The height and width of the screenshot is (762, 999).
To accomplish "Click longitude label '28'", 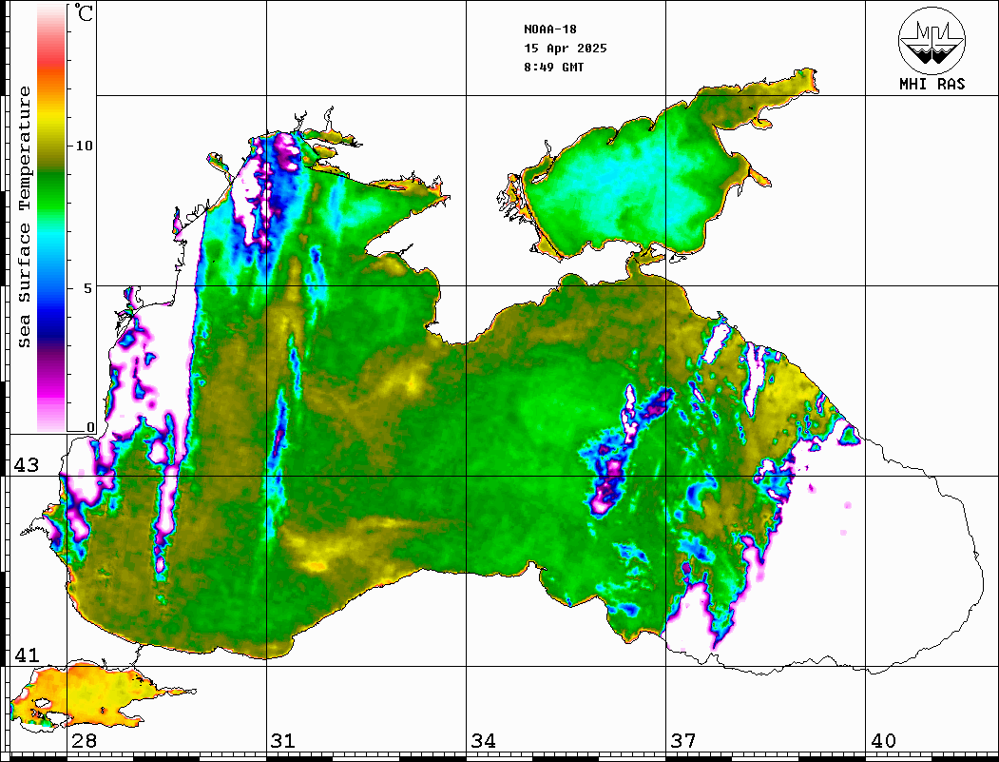I will [x=84, y=741].
